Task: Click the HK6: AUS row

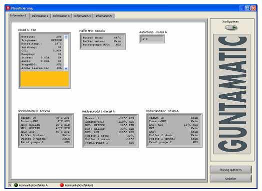Action: (173, 125)
